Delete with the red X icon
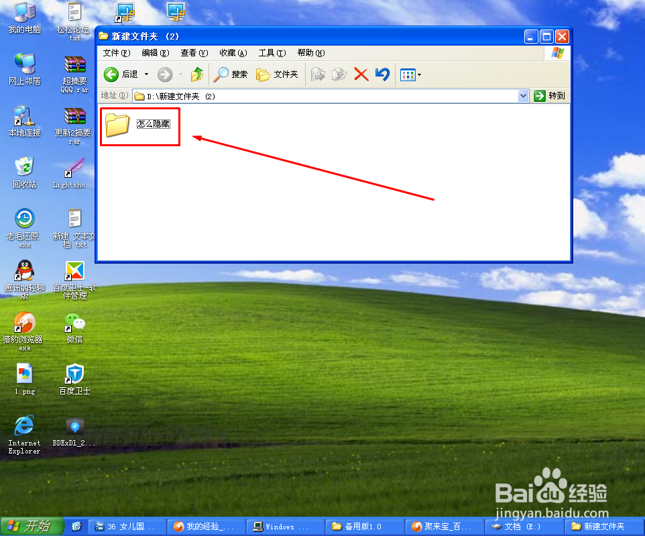The height and width of the screenshot is (536, 645). [x=361, y=74]
